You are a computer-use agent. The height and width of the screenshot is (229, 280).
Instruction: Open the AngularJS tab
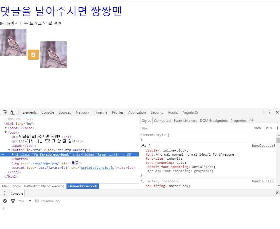pos(190,112)
